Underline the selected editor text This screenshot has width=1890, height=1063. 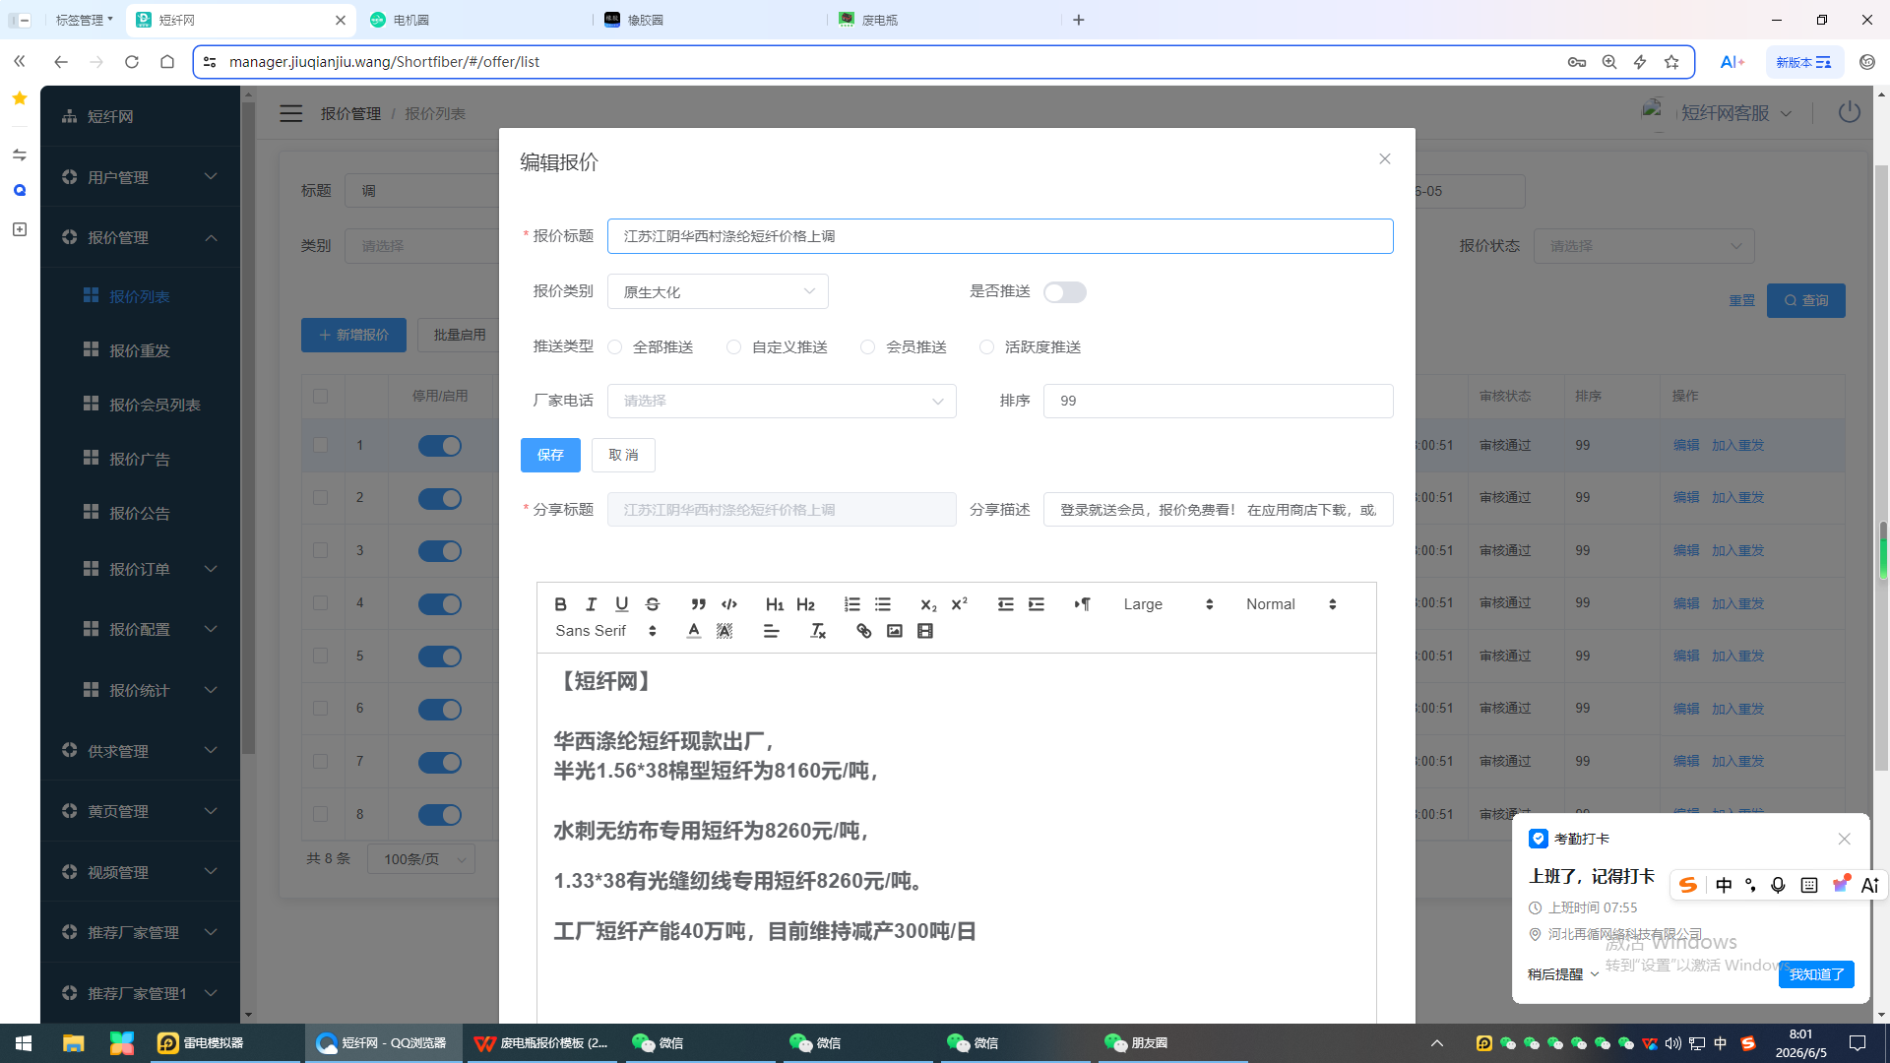(621, 604)
